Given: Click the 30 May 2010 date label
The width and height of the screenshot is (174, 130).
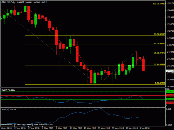Looking at the screenshot, I should [132, 128].
